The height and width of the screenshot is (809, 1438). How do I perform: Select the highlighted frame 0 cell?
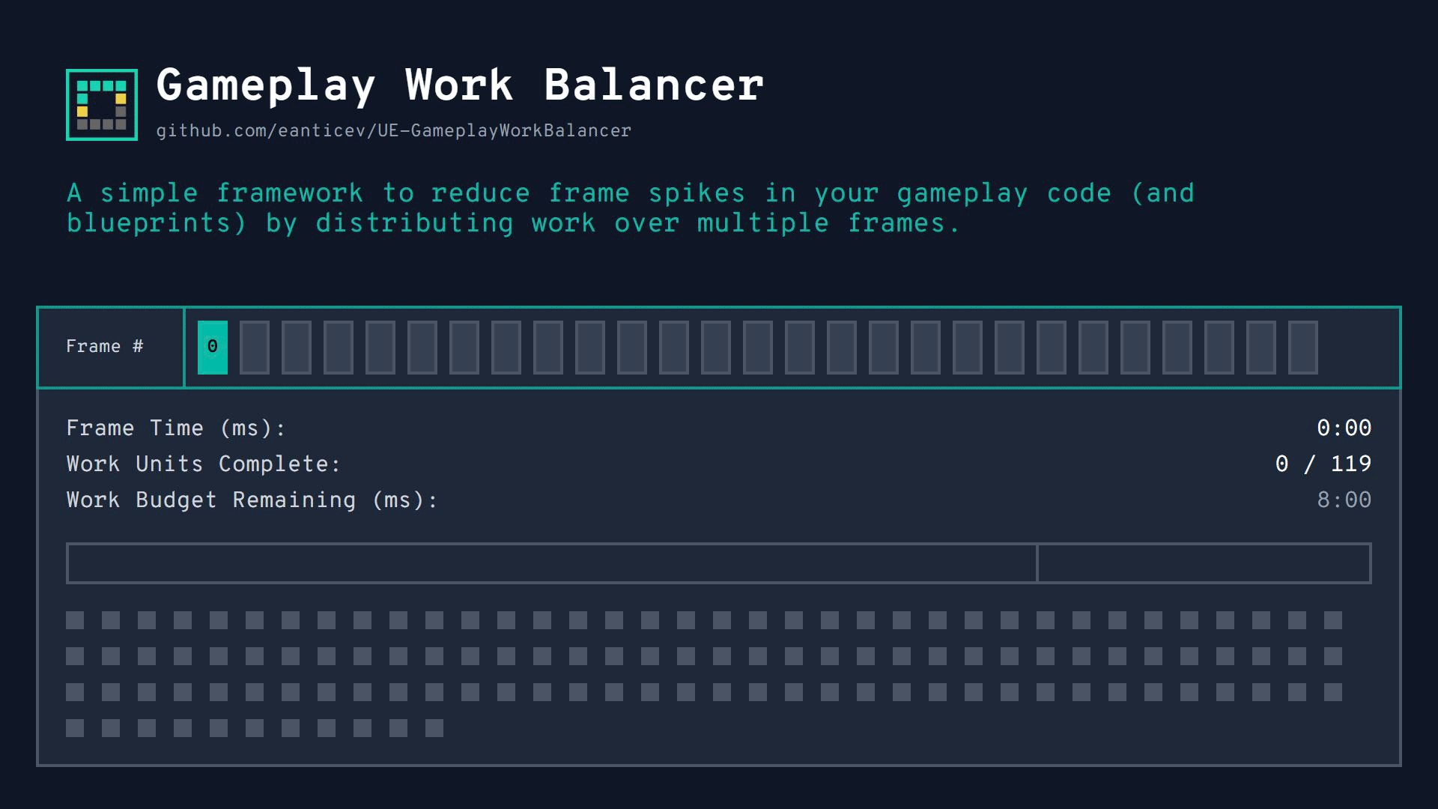[213, 347]
